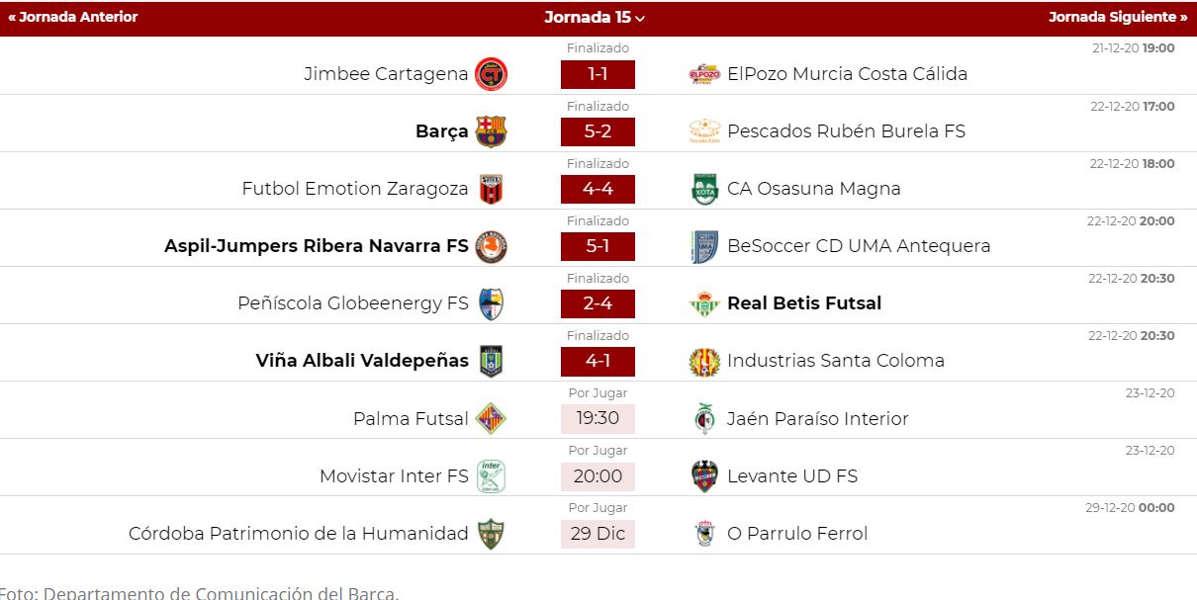The width and height of the screenshot is (1197, 600).
Task: Click the Barça club crest icon
Action: pos(491,131)
